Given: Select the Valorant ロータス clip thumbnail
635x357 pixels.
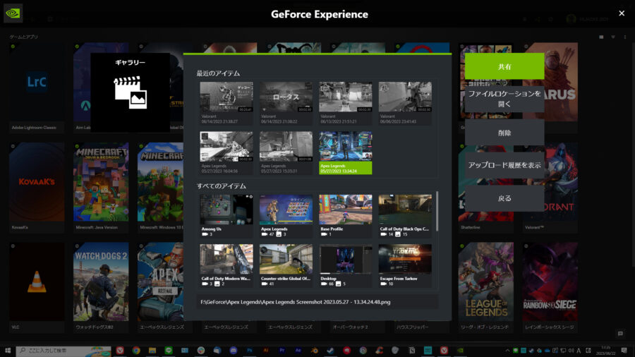Looking at the screenshot, I should [286, 103].
